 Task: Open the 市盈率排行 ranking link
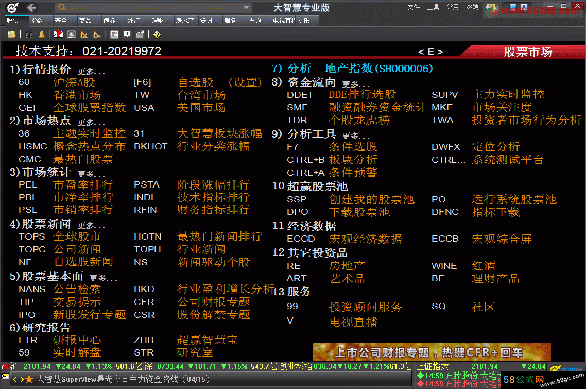[x=83, y=185]
